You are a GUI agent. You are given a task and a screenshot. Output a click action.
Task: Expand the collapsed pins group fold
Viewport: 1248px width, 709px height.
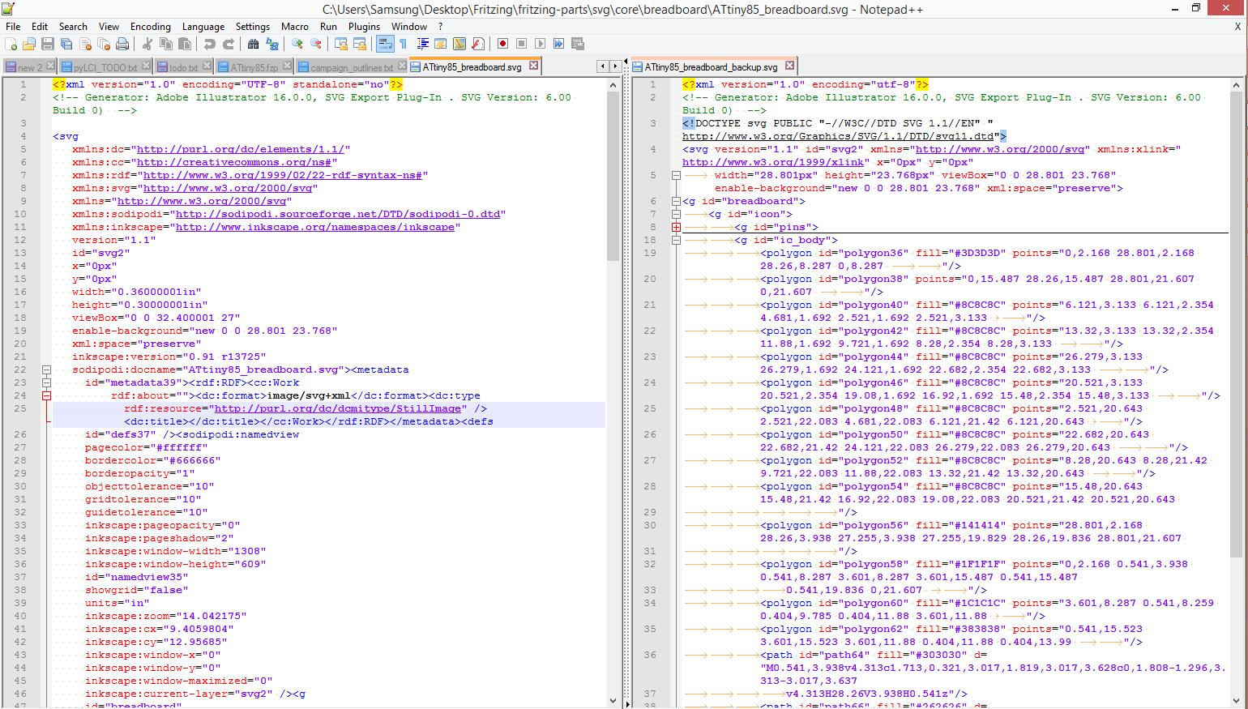676,227
